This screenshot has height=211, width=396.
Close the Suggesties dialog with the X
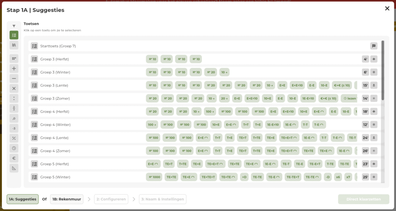[x=387, y=9]
